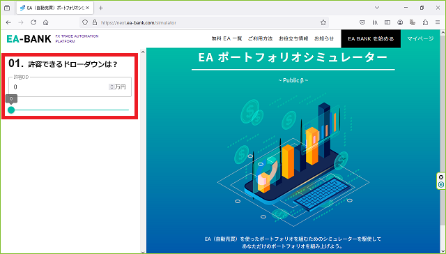Open Firefox hamburger application menu
Screen dimensions: 446x254
438,22
